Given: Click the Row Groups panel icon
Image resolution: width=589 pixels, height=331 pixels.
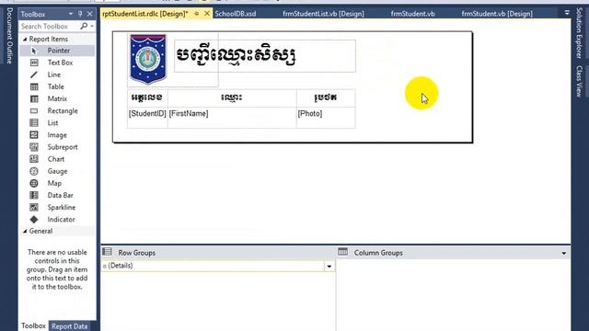Looking at the screenshot, I should (107, 252).
